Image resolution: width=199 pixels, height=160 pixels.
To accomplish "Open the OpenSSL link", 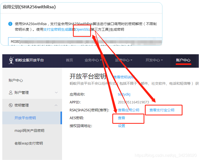I will tap(82, 29).
